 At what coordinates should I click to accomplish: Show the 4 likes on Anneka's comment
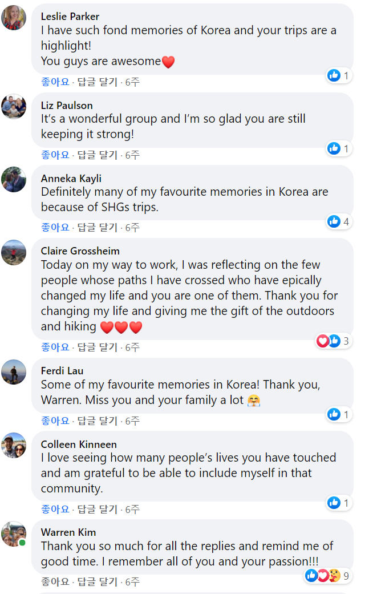click(x=339, y=221)
